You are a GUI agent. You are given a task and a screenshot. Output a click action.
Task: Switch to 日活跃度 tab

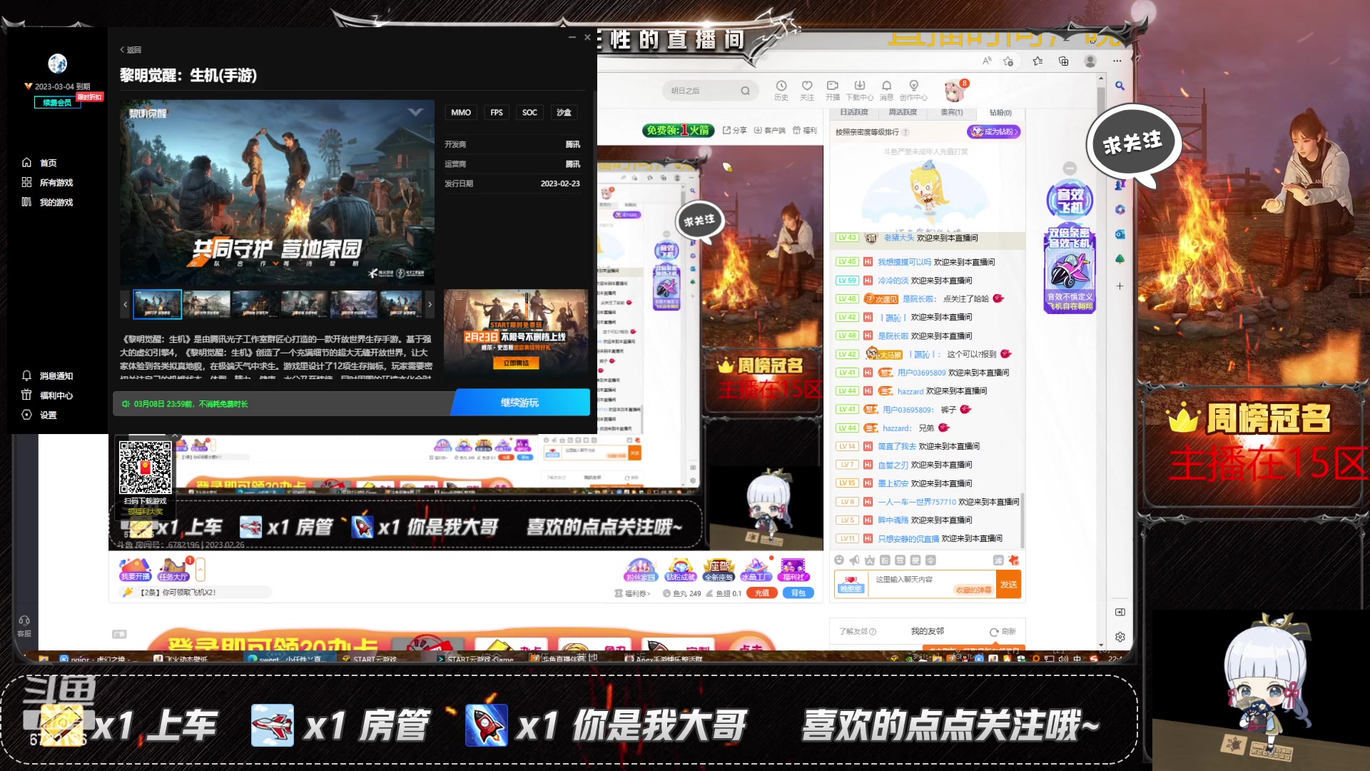click(x=854, y=113)
